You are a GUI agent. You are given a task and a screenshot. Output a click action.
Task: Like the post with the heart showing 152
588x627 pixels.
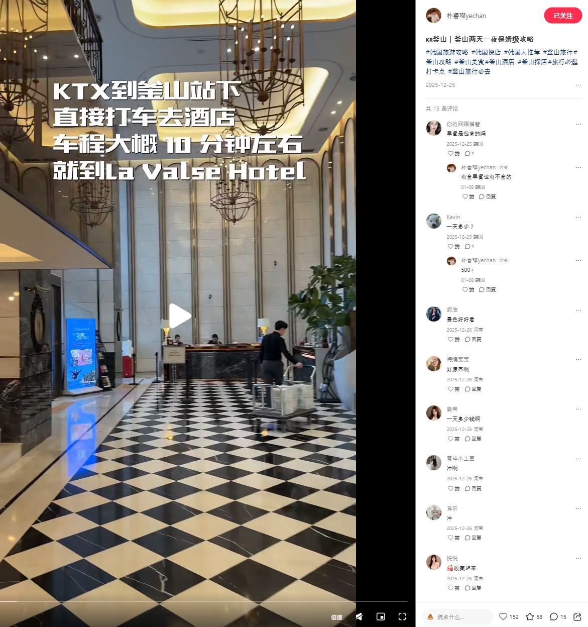coord(509,616)
